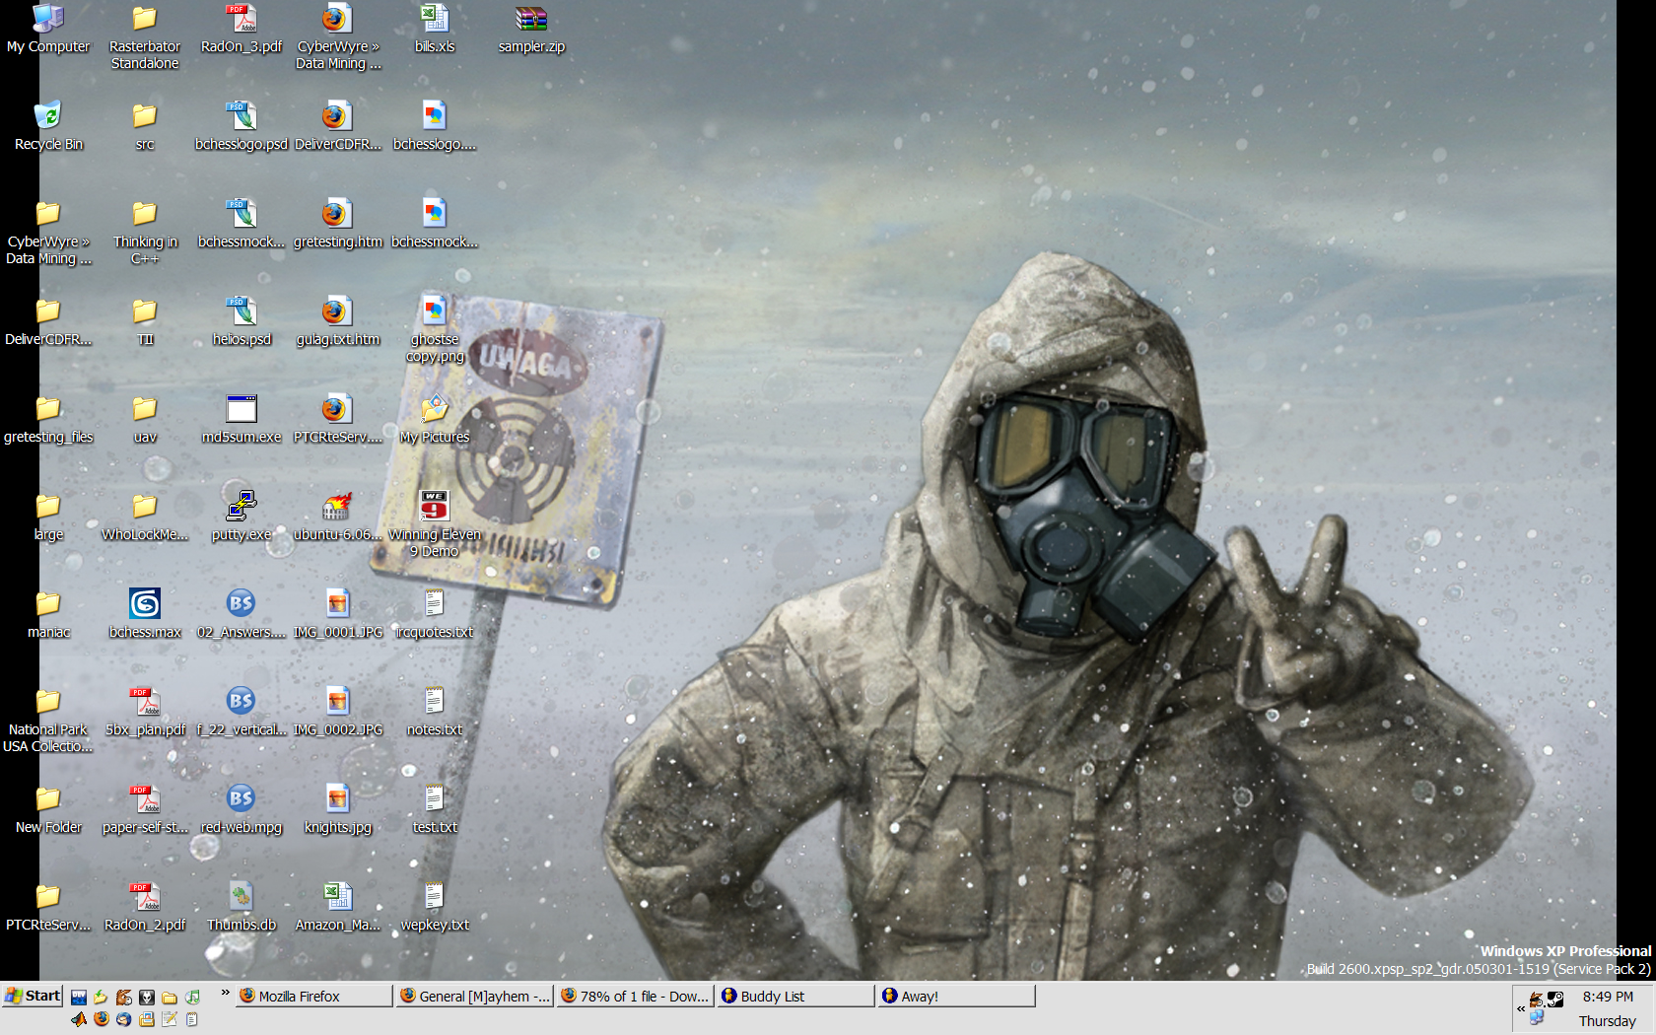Select the ubuntu-6.06 disc image icon
This screenshot has height=1035, width=1656.
point(338,517)
